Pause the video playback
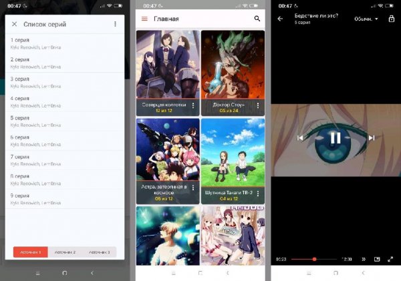 tap(336, 137)
